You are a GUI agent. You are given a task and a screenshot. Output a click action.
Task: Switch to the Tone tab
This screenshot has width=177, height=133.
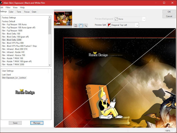19,12
